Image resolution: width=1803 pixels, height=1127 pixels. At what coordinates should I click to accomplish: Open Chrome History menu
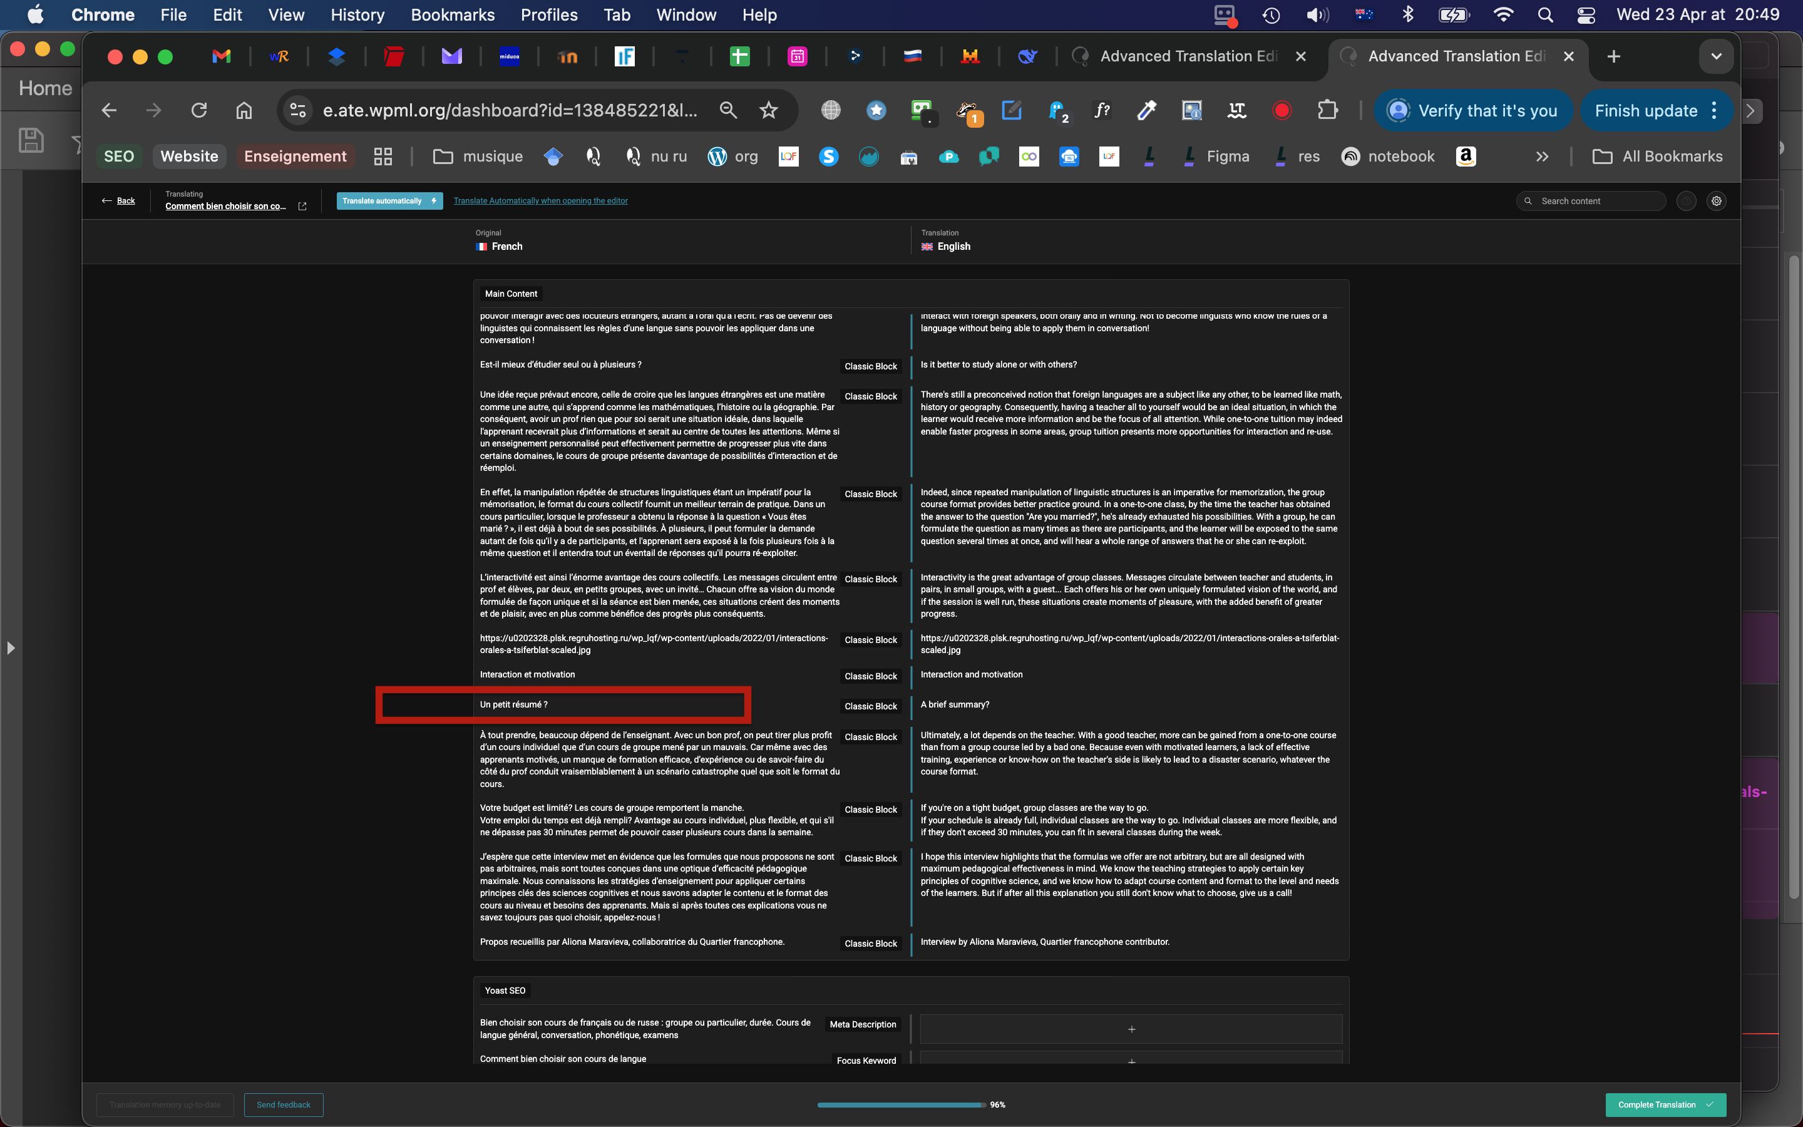click(x=357, y=15)
